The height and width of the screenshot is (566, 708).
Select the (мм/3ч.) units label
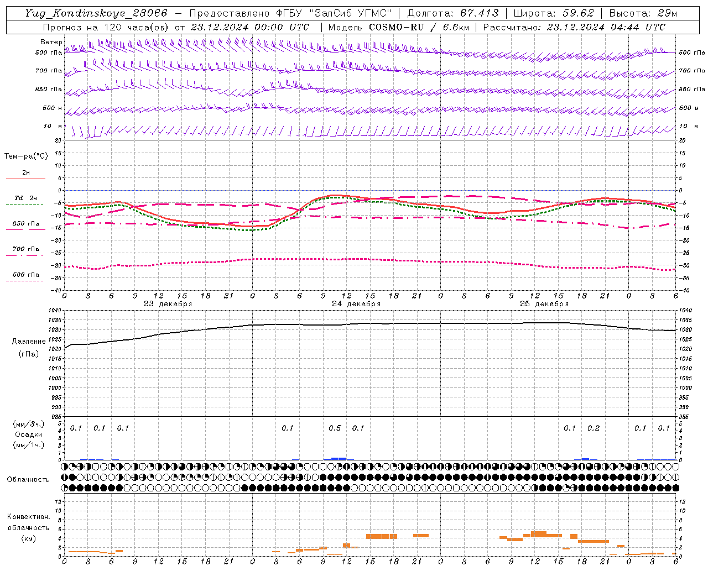click(29, 424)
